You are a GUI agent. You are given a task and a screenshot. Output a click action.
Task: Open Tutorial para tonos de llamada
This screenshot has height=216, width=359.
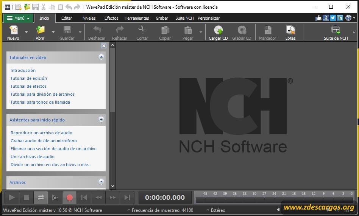coord(40,102)
